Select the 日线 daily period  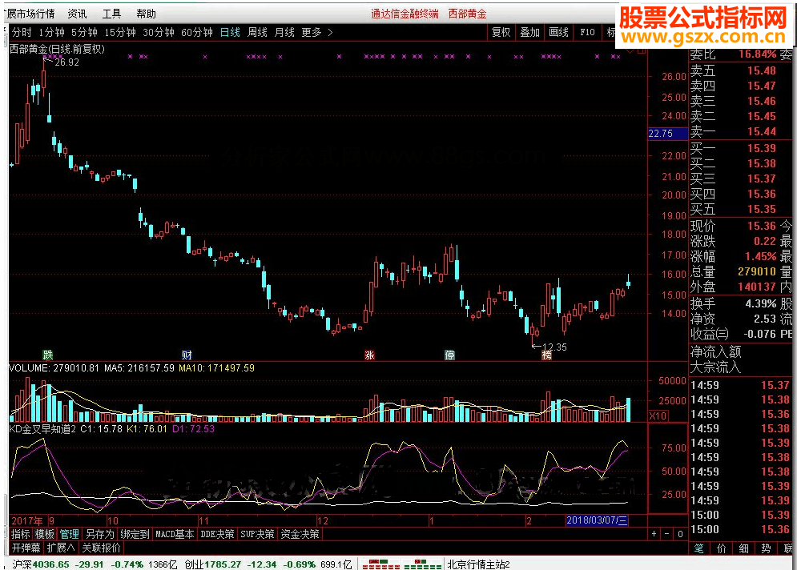pos(230,33)
